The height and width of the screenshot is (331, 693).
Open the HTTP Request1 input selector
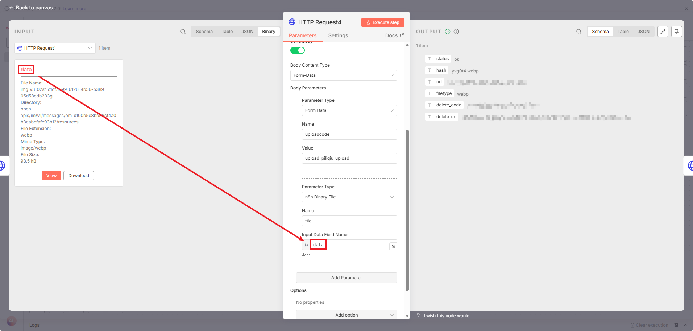click(x=55, y=48)
